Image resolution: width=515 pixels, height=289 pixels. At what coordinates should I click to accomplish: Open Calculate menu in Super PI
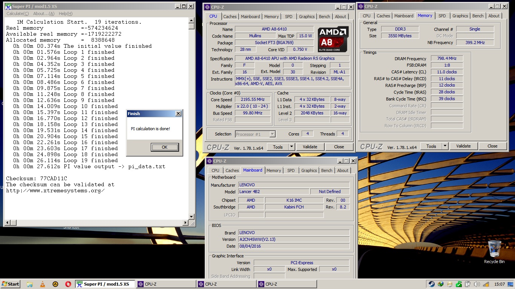[17, 14]
